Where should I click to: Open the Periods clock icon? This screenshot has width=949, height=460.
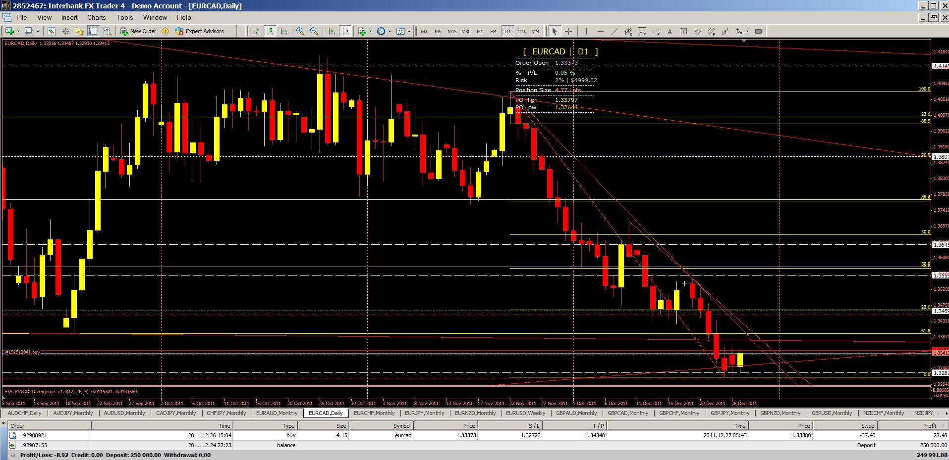[381, 31]
